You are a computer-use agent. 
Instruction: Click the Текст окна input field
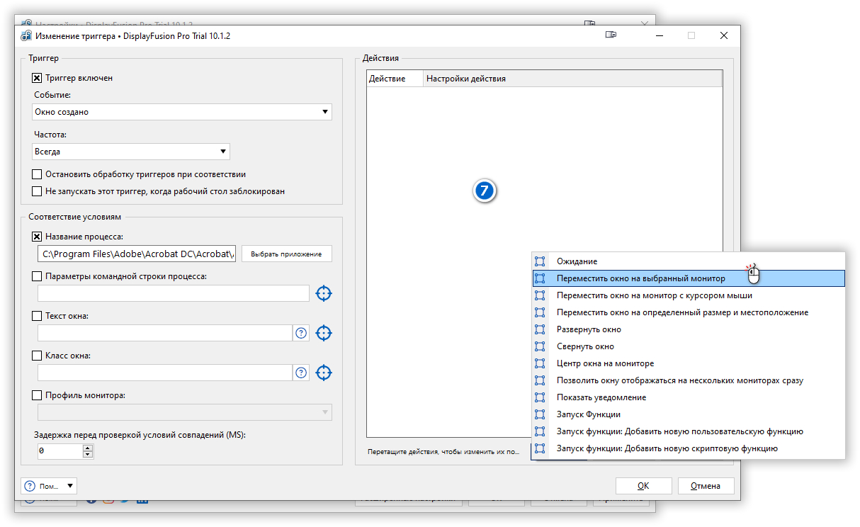point(165,333)
